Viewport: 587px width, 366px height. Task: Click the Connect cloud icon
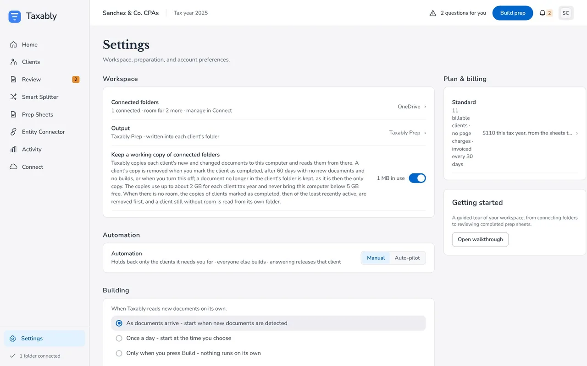[x=13, y=167]
